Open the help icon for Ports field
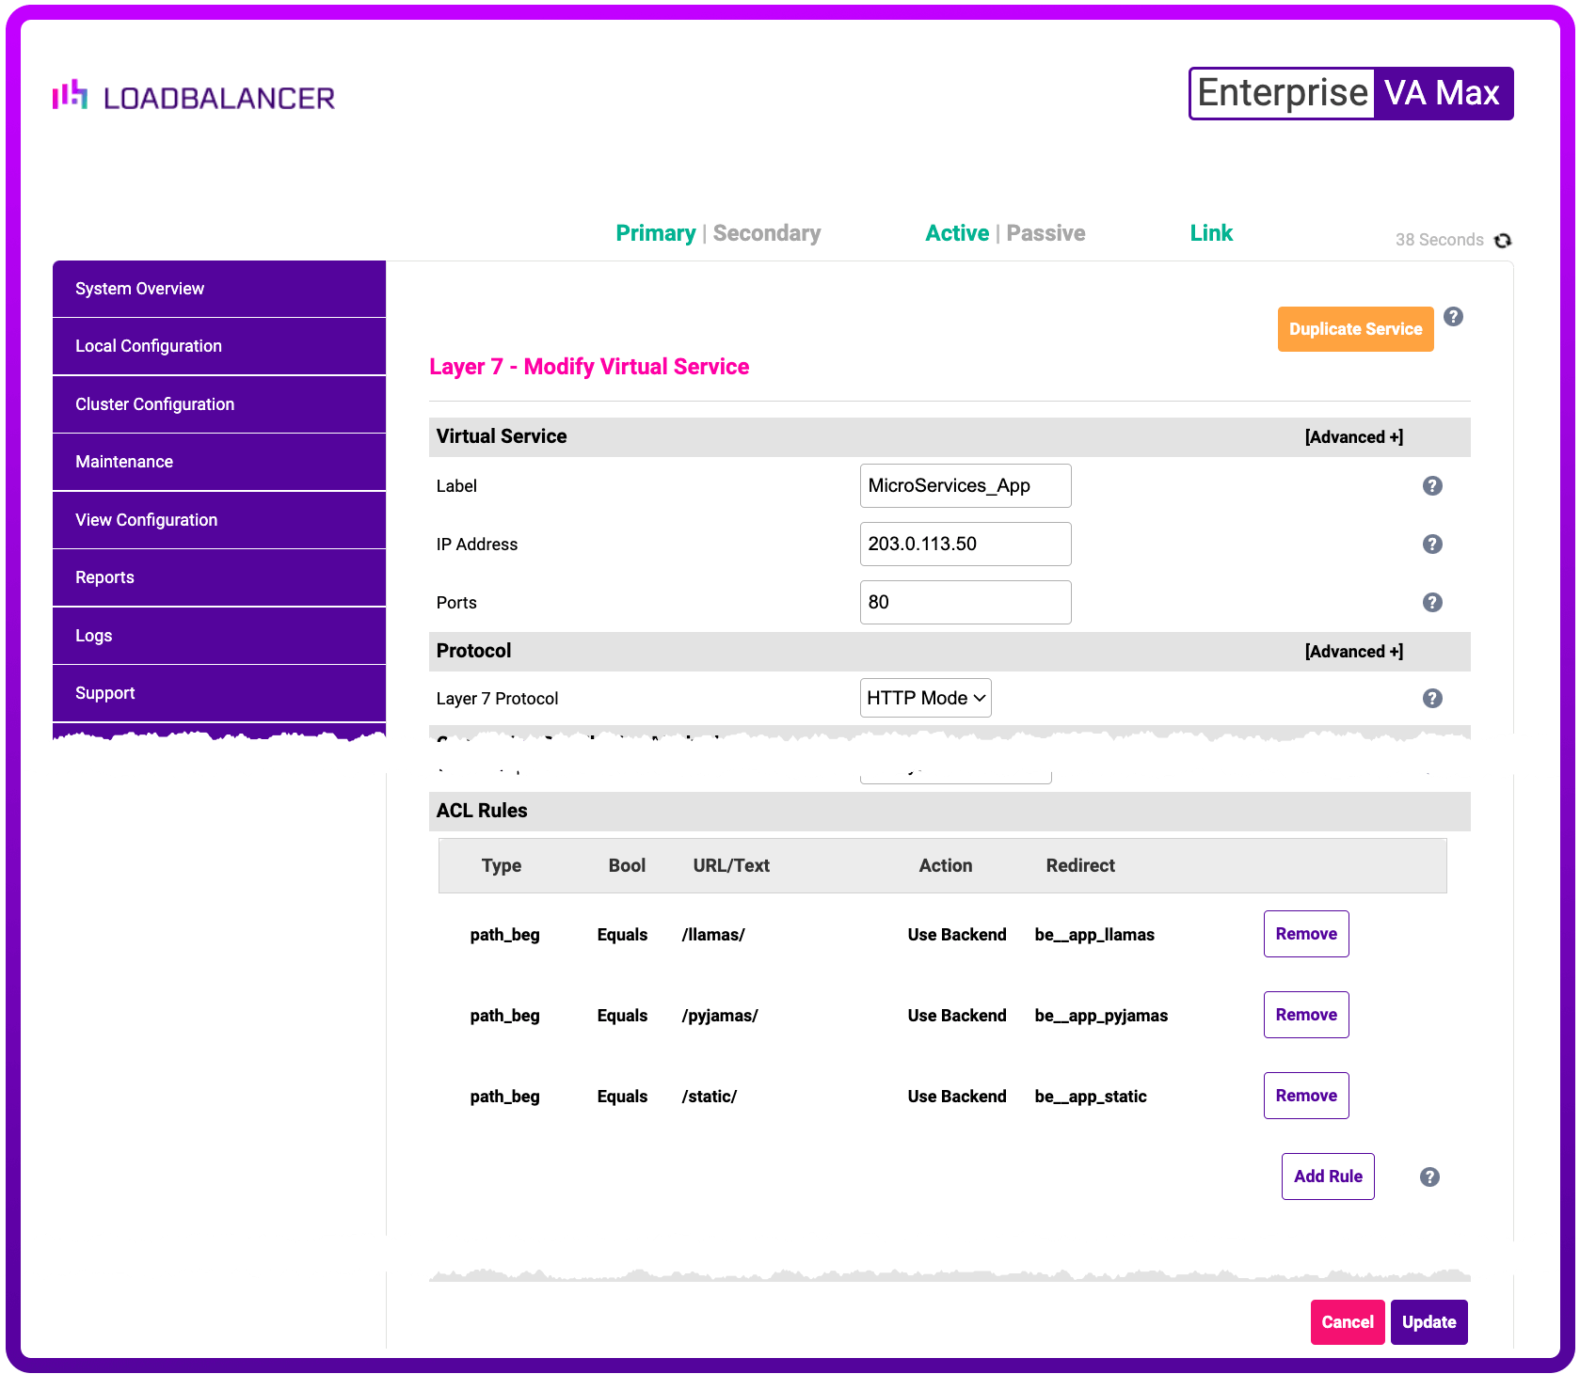 1432,603
